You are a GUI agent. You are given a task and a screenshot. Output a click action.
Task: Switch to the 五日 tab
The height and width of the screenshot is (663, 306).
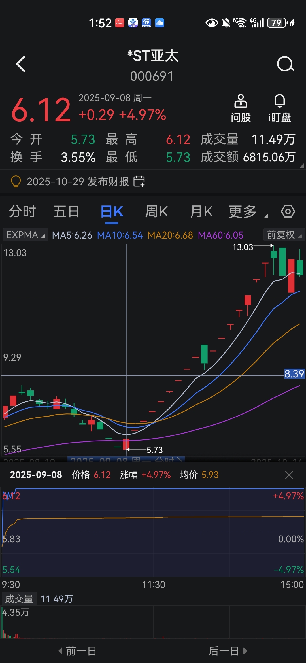pyautogui.click(x=67, y=211)
